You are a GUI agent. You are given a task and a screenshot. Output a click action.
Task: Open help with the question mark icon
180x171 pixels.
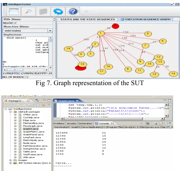tap(73, 11)
